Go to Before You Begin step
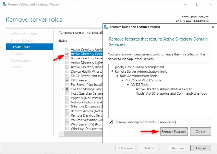Image resolution: width=217 pixels, height=154 pixels. click(24, 34)
